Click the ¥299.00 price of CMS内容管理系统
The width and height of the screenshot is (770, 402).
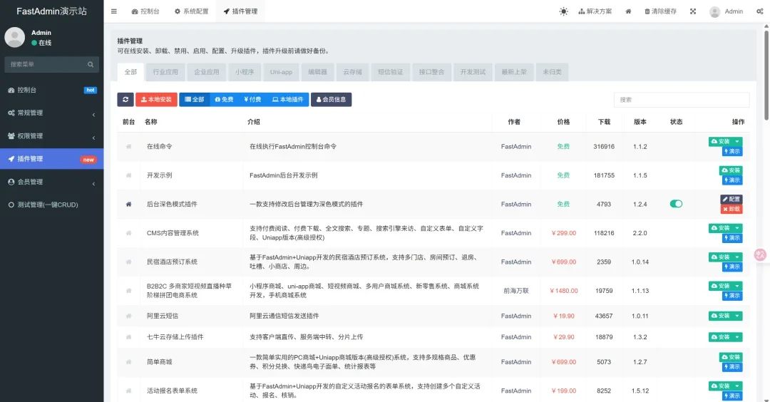[563, 233]
